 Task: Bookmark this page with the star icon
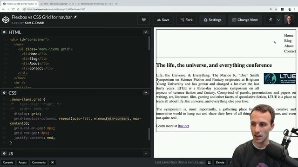(276, 9)
